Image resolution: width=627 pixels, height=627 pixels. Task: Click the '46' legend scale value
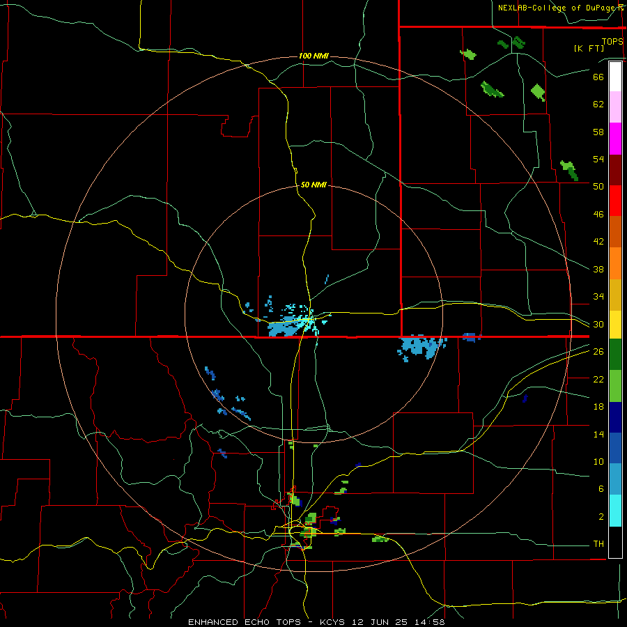[x=598, y=215]
